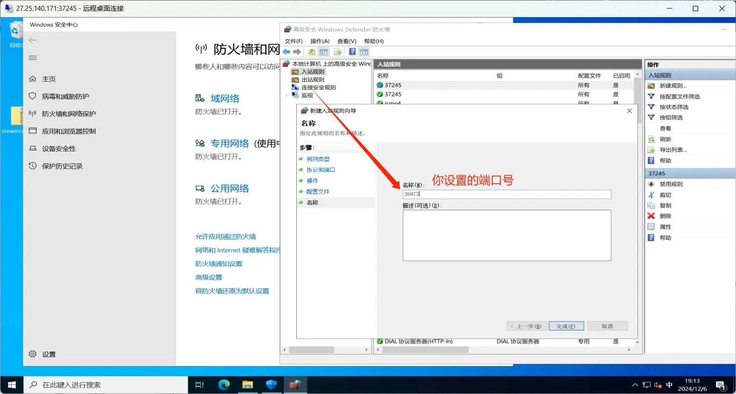
Task: Click the 上一步(B) back button
Action: pos(527,326)
